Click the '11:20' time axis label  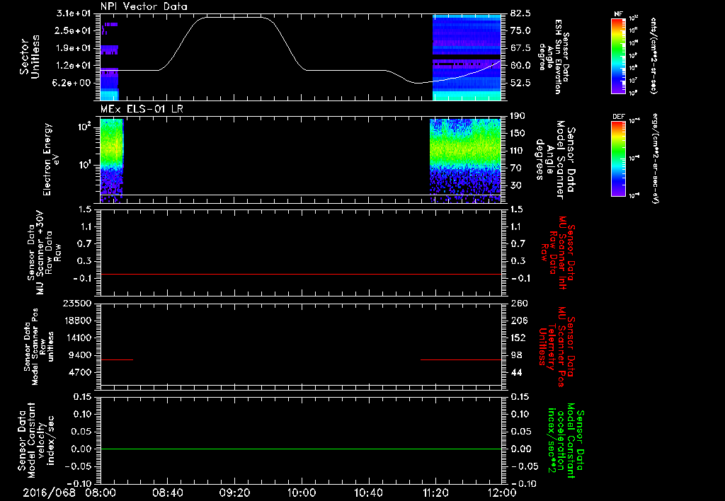[x=435, y=493]
